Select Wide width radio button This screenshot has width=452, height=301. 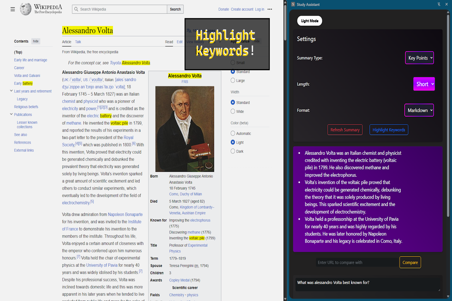click(x=233, y=111)
